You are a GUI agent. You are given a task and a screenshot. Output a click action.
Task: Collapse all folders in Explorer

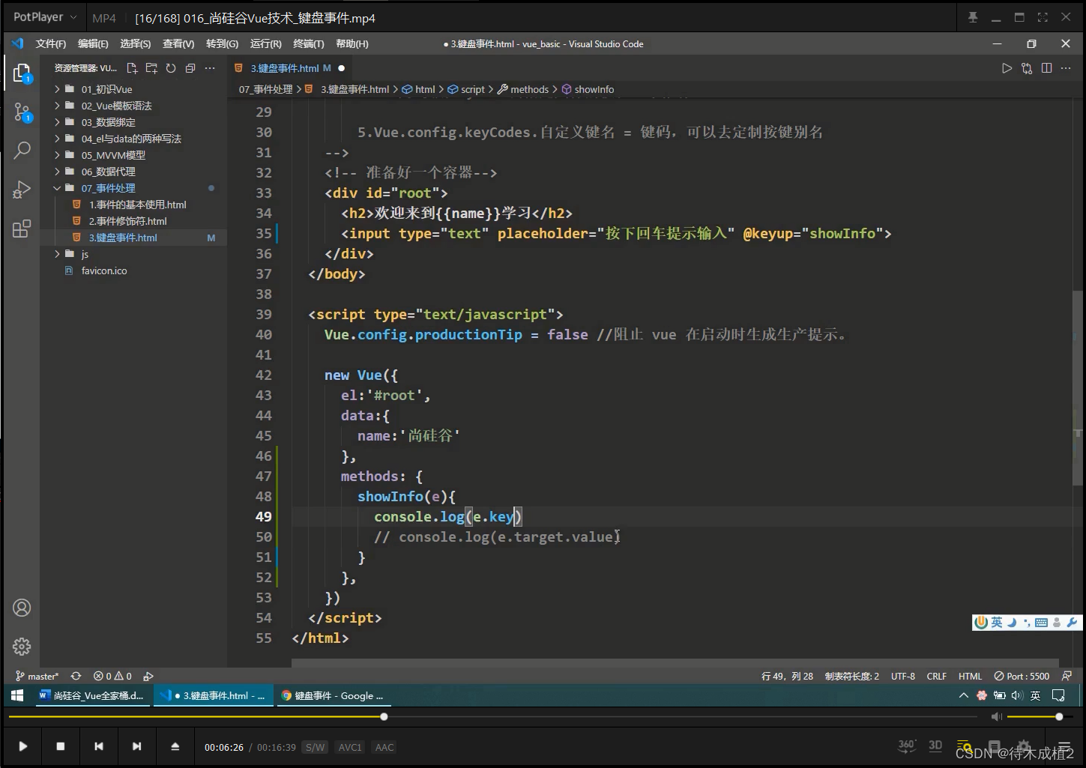190,68
